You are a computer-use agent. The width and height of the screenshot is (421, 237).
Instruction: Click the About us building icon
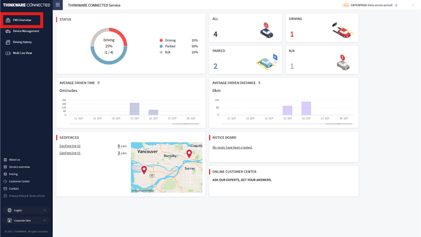click(x=5, y=160)
